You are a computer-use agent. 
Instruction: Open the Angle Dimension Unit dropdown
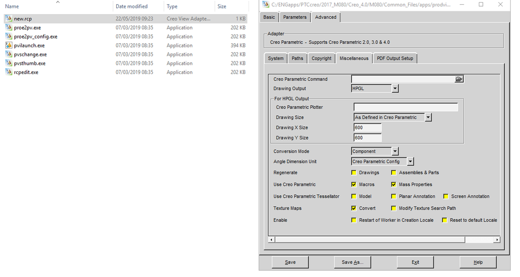pyautogui.click(x=411, y=162)
